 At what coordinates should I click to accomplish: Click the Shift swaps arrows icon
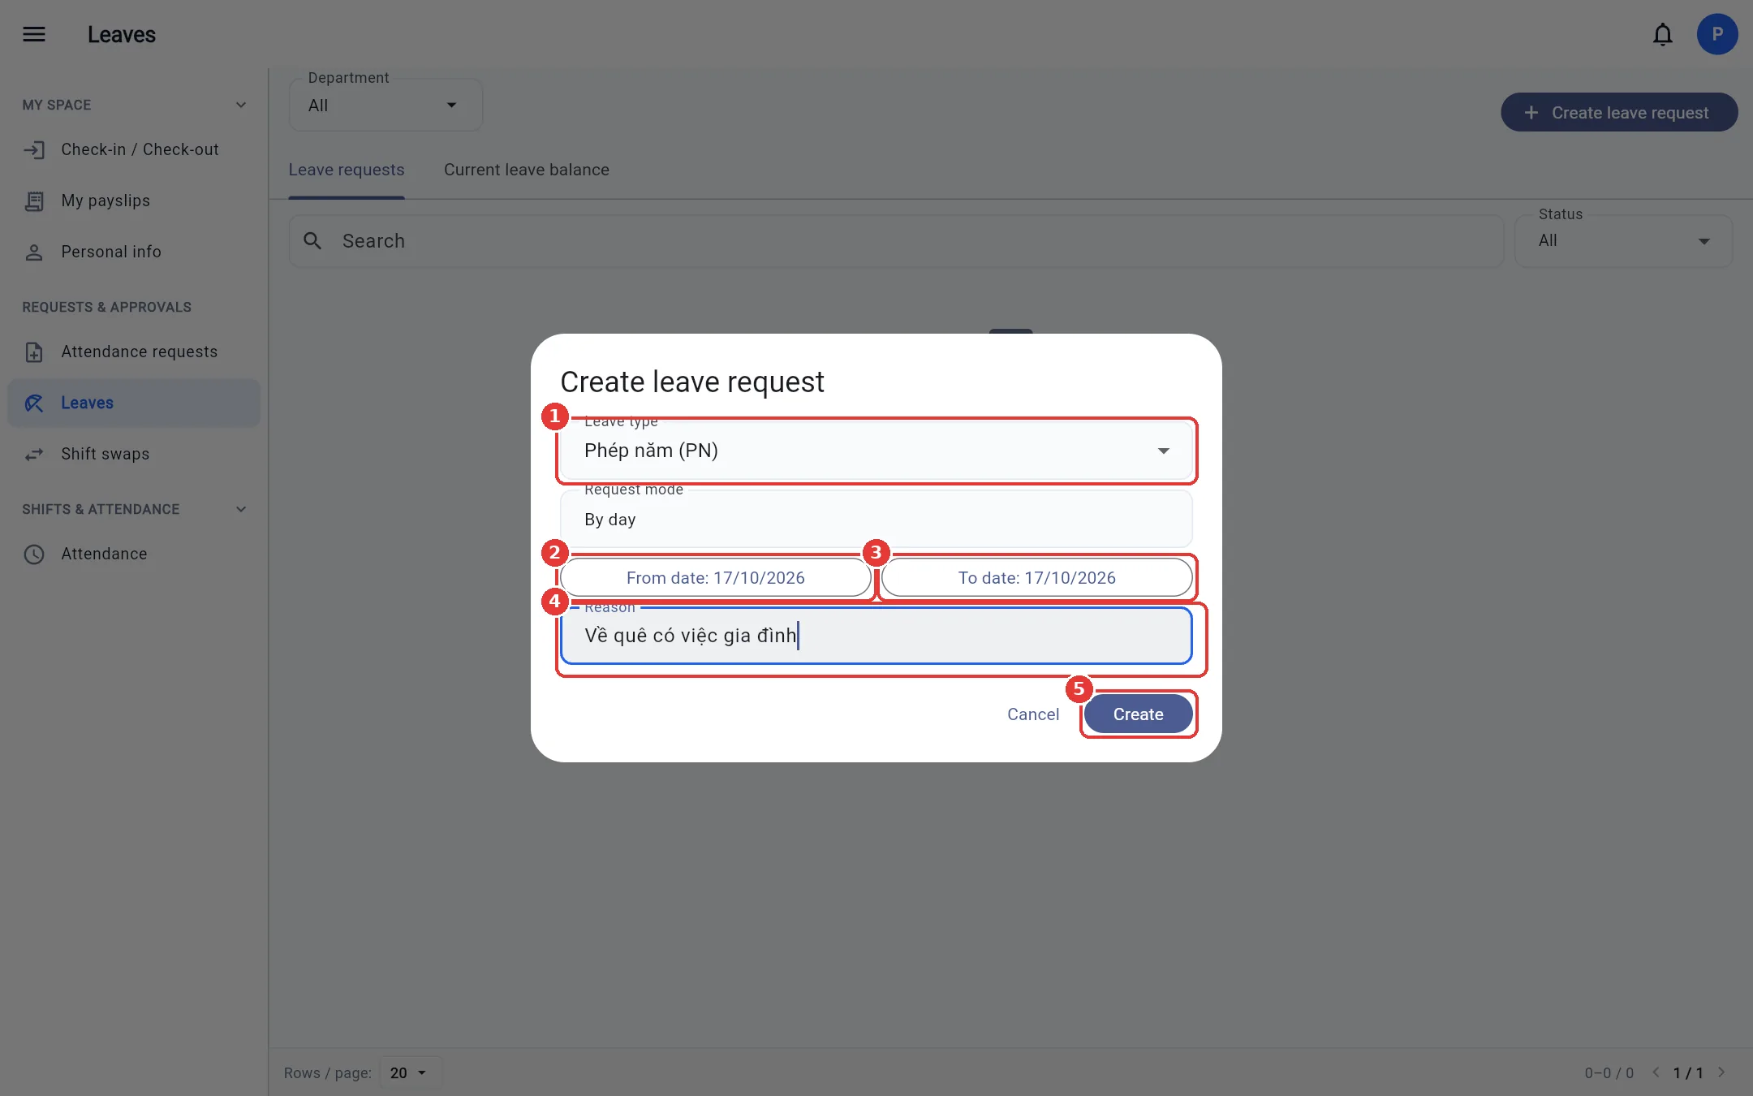click(x=34, y=455)
